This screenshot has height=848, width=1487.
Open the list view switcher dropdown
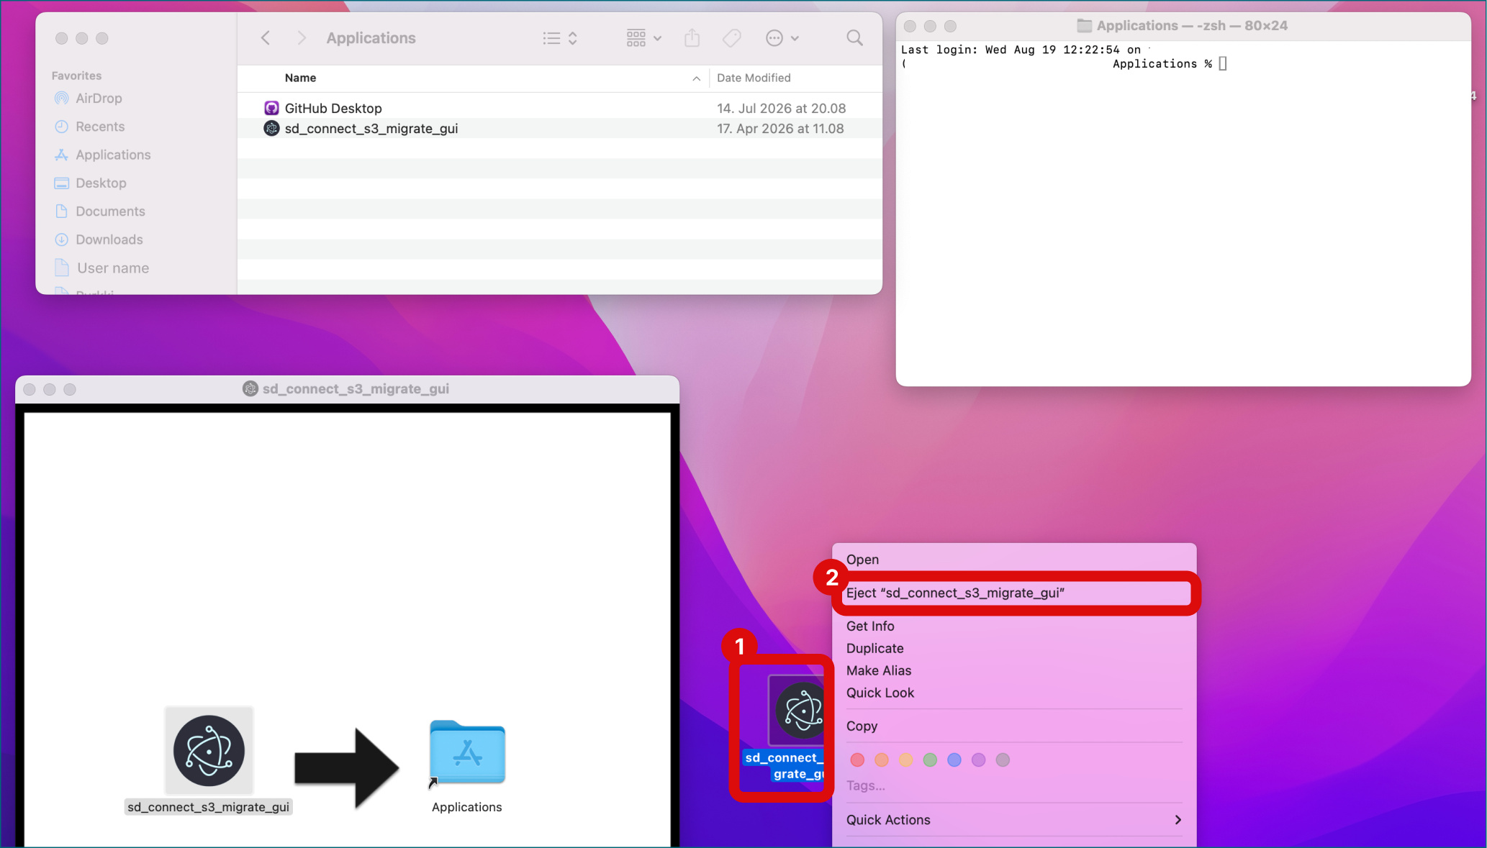click(x=561, y=38)
